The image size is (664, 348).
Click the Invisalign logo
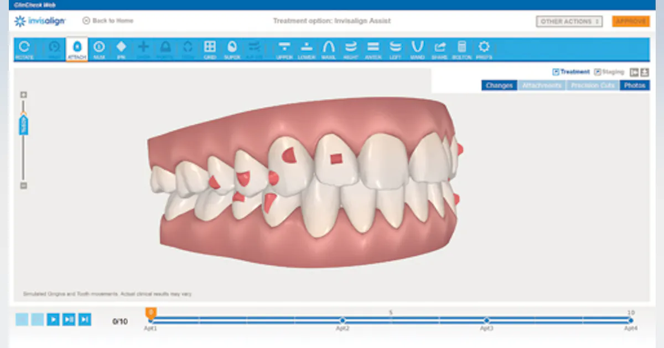point(40,21)
